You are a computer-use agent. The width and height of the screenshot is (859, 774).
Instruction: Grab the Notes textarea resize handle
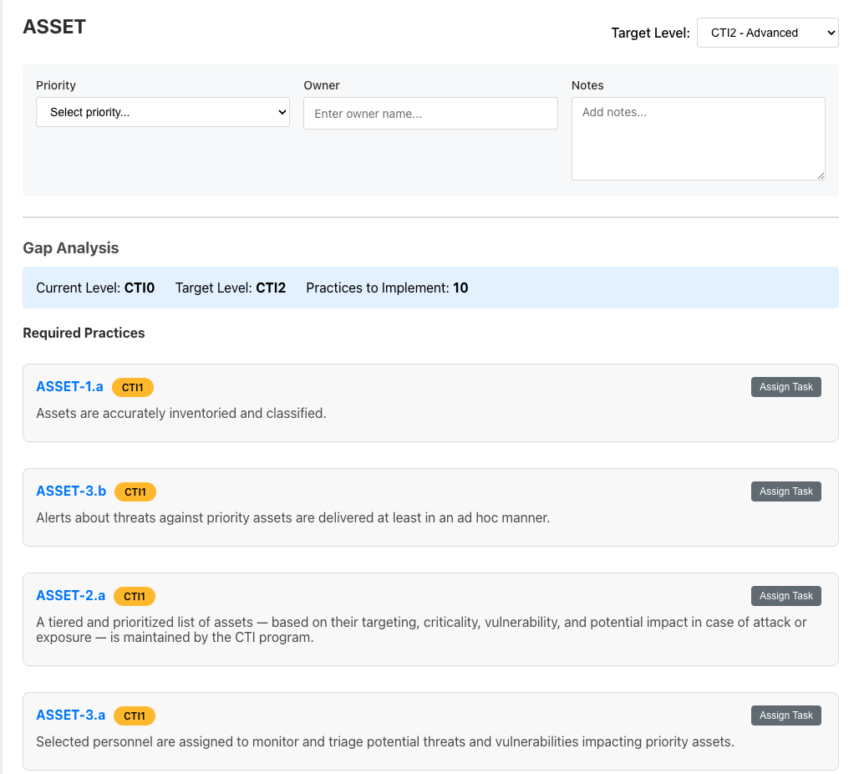821,176
